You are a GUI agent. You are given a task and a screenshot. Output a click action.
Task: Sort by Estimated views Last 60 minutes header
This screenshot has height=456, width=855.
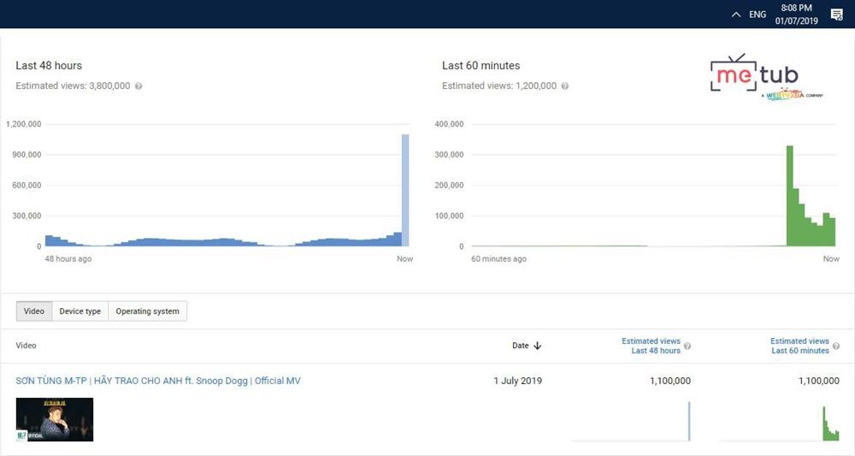point(799,346)
